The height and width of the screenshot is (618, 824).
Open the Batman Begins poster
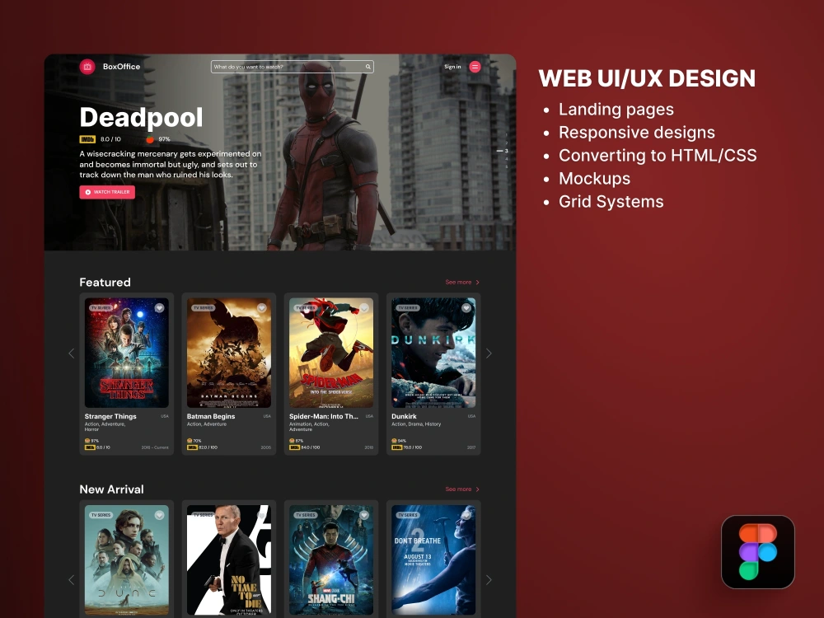229,353
